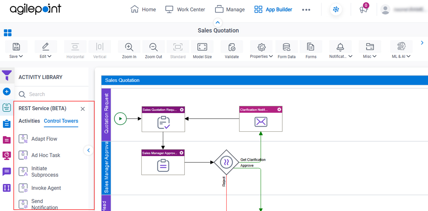Viewport: 428px width, 211px height.
Task: Open the more options ellipsis menu
Action: (306, 10)
